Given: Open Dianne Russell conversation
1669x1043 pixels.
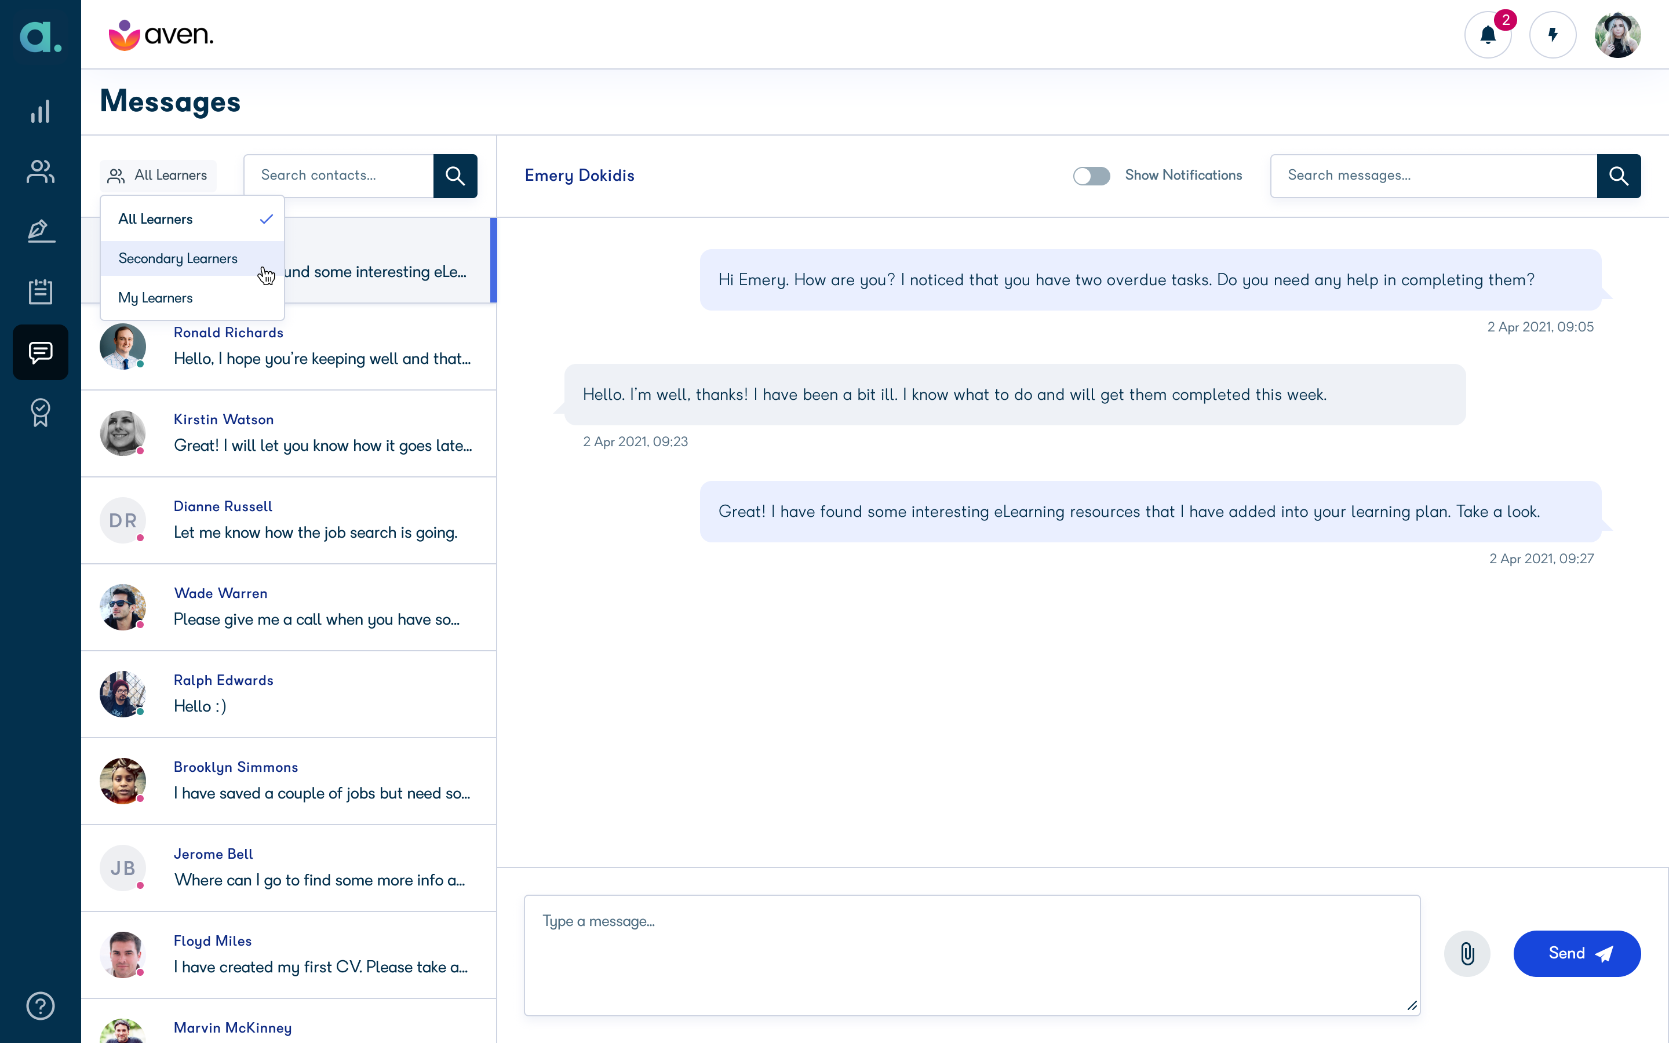Looking at the screenshot, I should pos(289,521).
